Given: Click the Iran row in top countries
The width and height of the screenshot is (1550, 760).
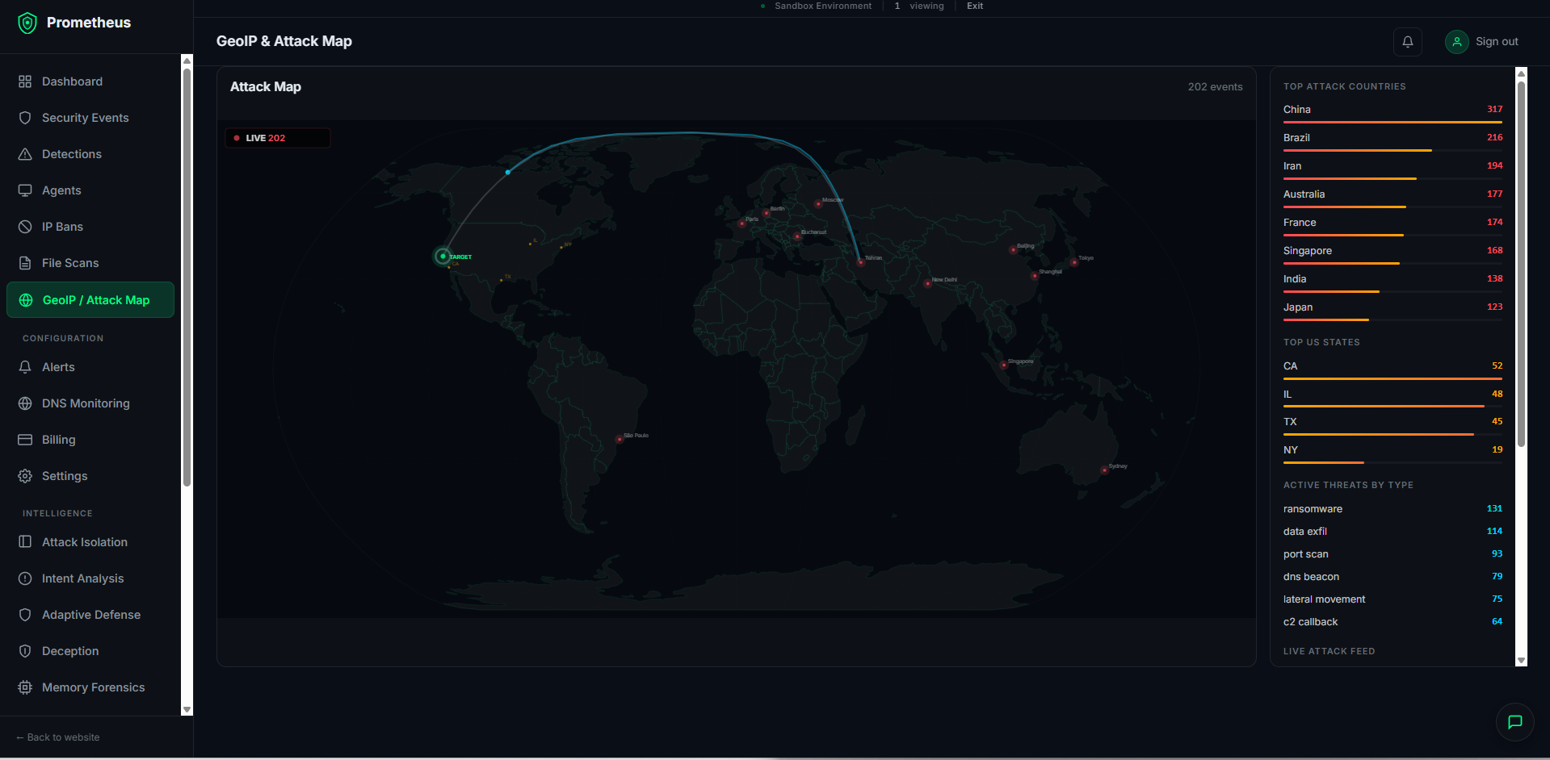Looking at the screenshot, I should click(x=1392, y=169).
